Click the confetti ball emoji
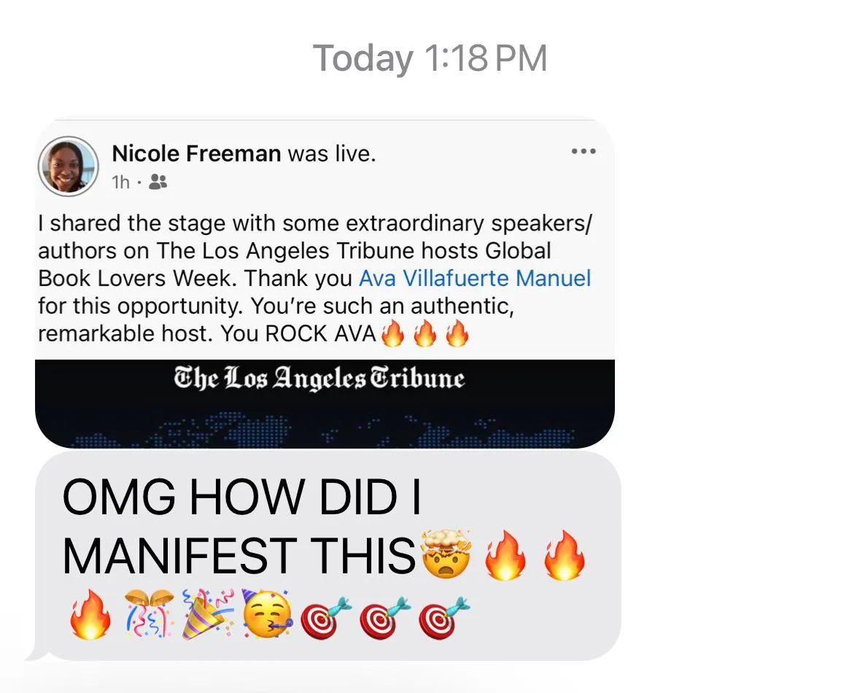The width and height of the screenshot is (860, 693). point(149,614)
